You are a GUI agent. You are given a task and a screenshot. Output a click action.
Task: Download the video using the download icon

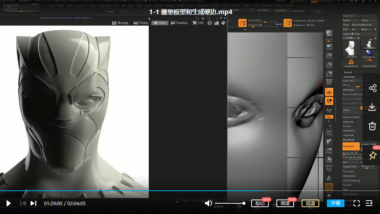tap(372, 107)
